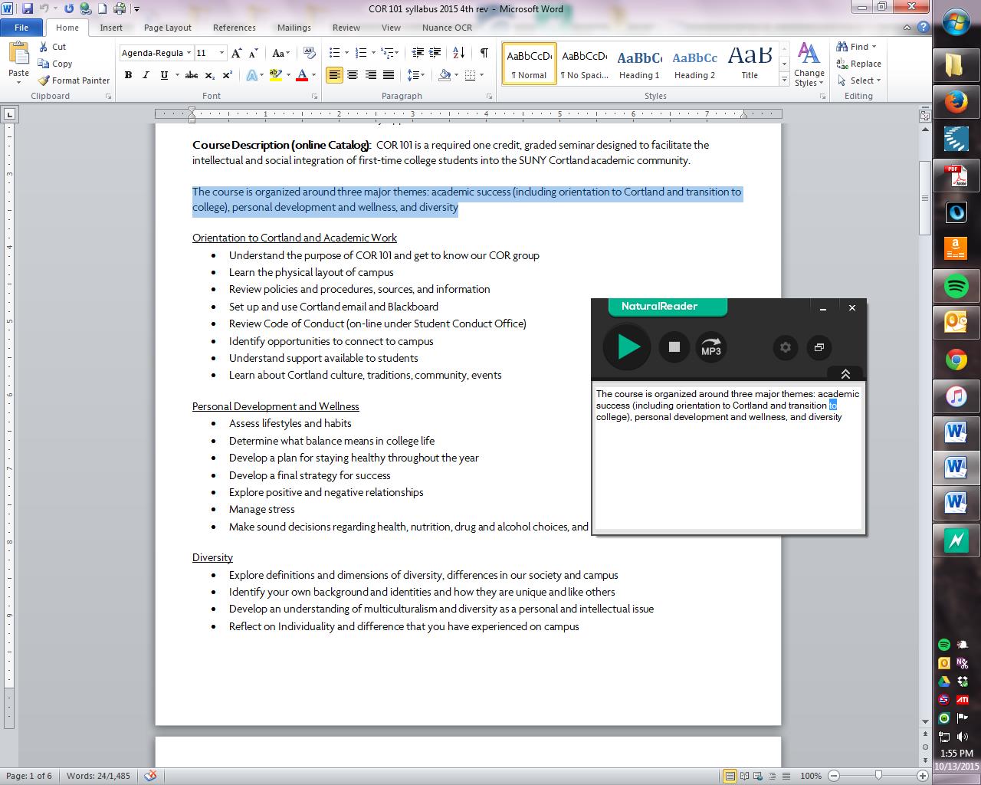
Task: Open Google Chrome from taskbar
Action: pyautogui.click(x=956, y=360)
